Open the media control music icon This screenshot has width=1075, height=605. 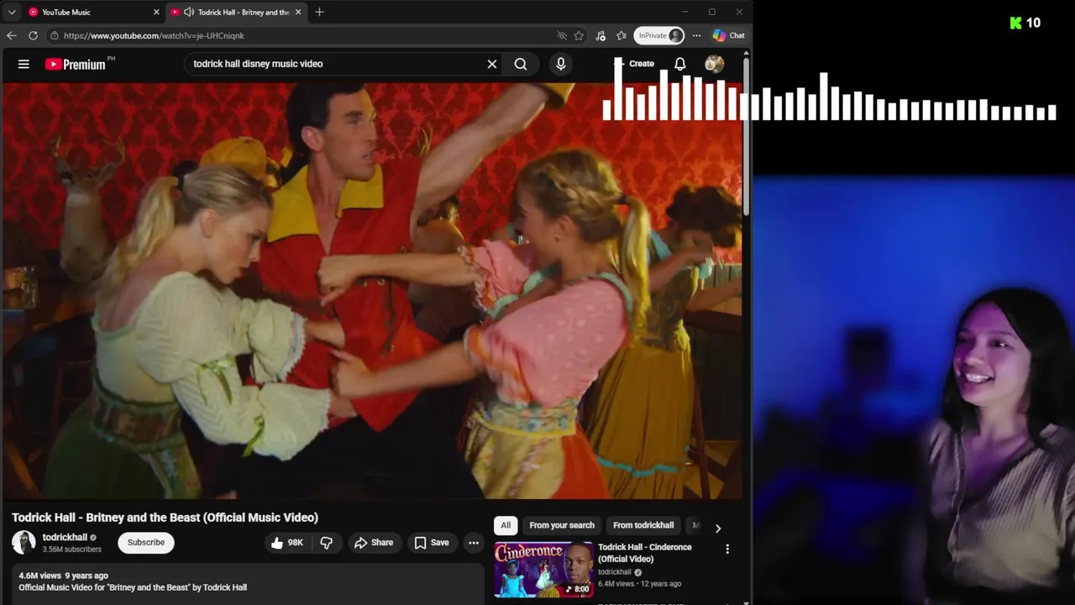coord(600,35)
